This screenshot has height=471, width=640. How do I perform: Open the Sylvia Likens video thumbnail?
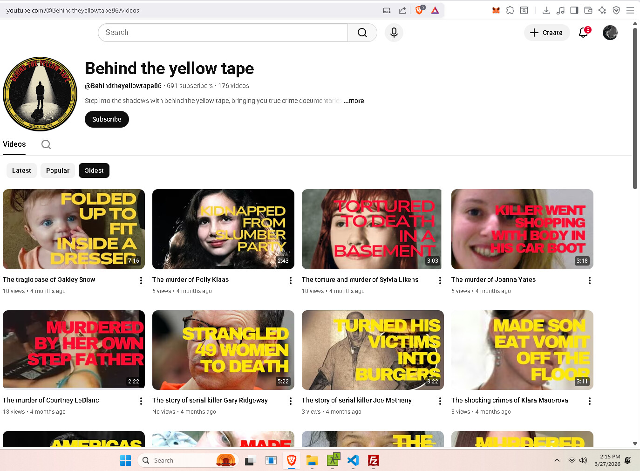click(372, 229)
